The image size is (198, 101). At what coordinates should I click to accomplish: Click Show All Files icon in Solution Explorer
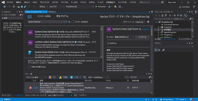(x=181, y=15)
